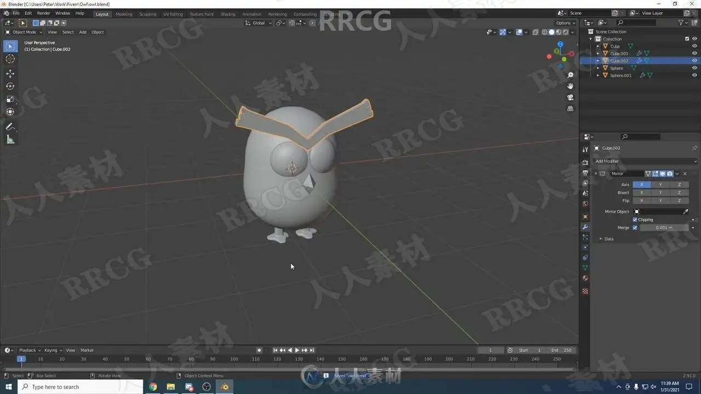
Task: Open the Add Modifier dropdown
Action: click(646, 161)
